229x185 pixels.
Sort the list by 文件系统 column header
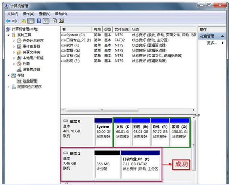(122, 29)
